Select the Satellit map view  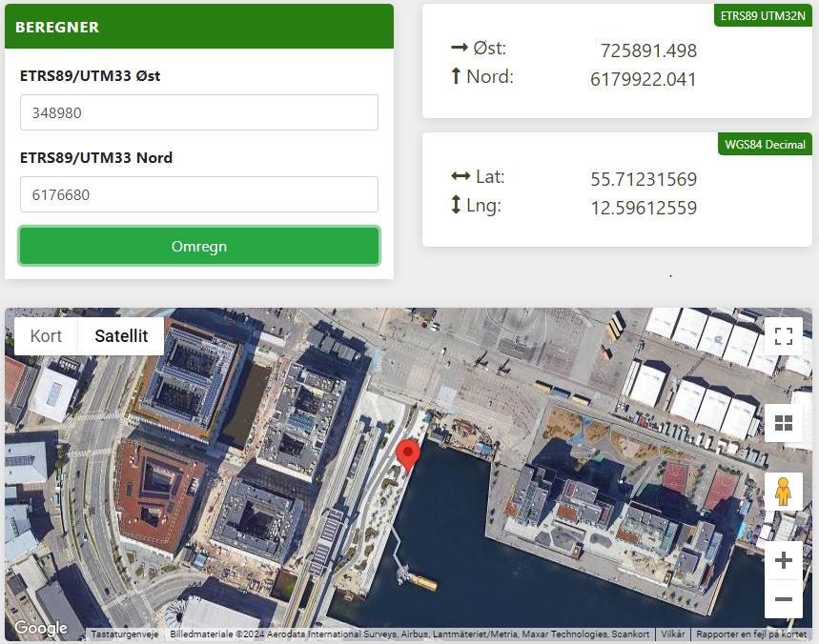(x=121, y=335)
